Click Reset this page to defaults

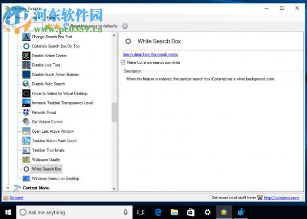tap(94, 26)
